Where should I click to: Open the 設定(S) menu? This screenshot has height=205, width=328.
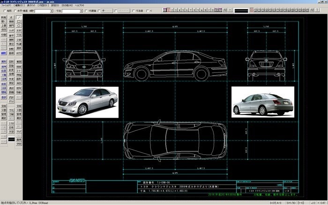pyautogui.click(x=55, y=5)
